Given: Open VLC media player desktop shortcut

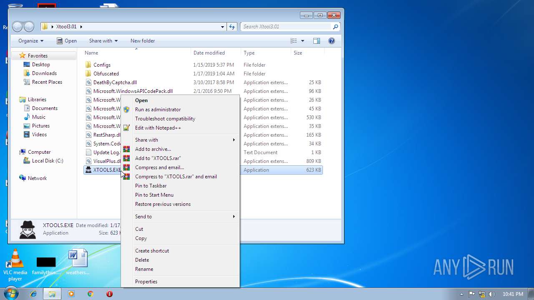Looking at the screenshot, I should point(15,265).
